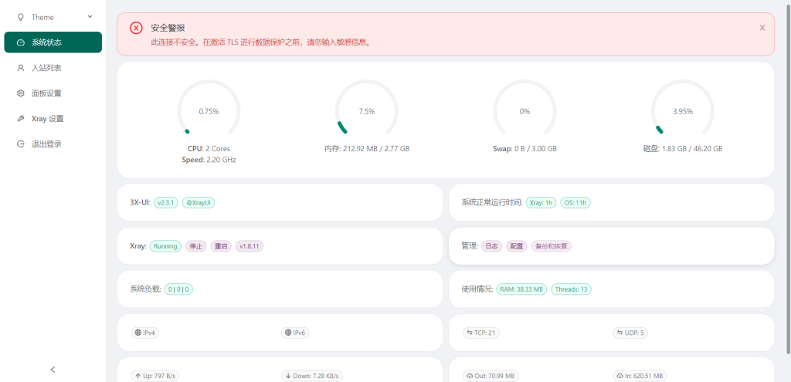Click the IPv4 globe icon
791x382 pixels.
click(138, 333)
